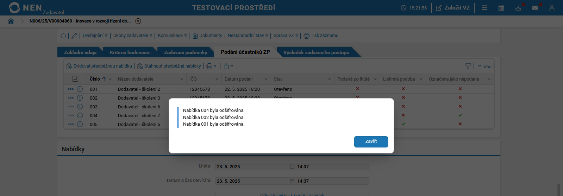Expand Úkony zadavatele menu
Image resolution: width=563 pixels, height=196 pixels.
point(133,36)
